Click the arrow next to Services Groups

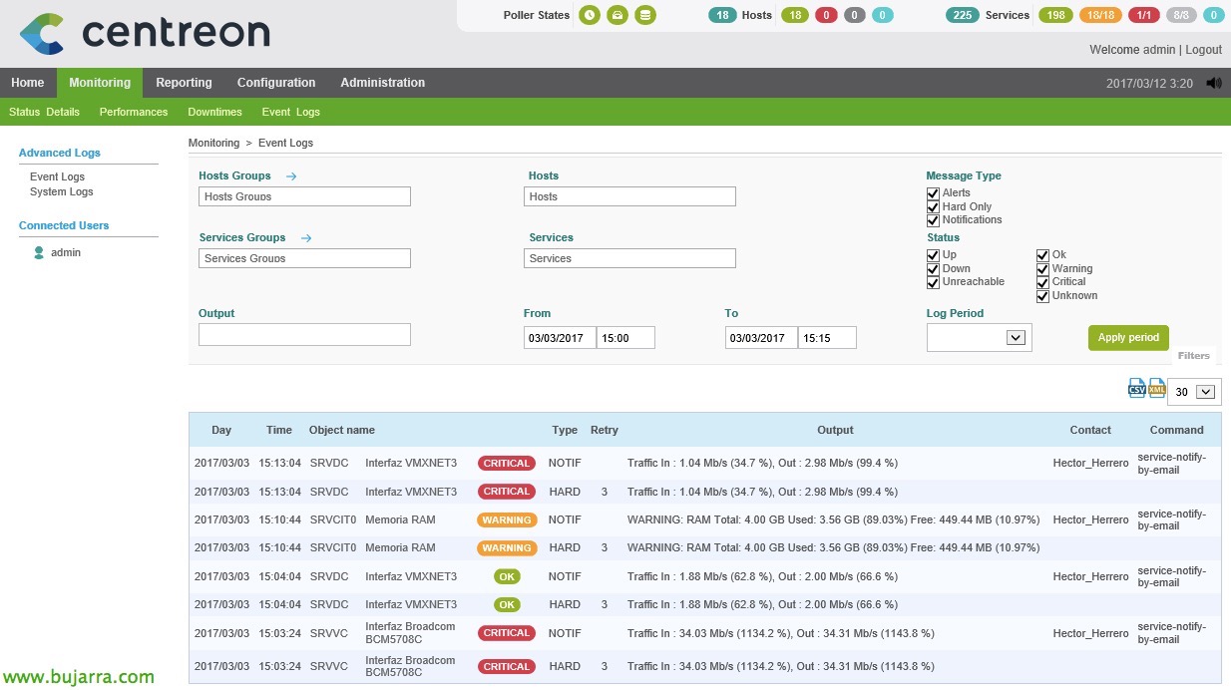pos(306,238)
